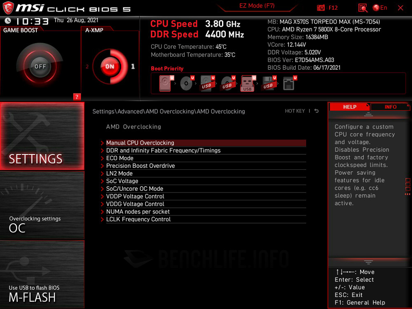Open the built-in browser search icon
The image size is (412, 309).
pyautogui.click(x=362, y=7)
